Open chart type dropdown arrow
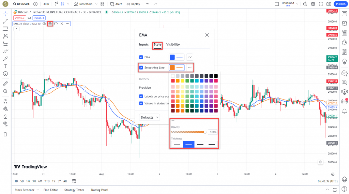 point(68,4)
